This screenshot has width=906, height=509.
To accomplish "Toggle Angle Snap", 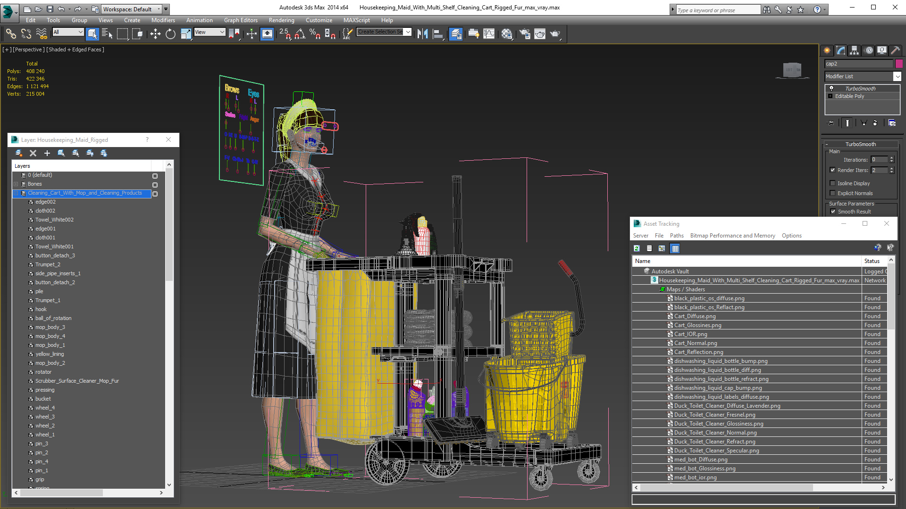I will point(300,33).
